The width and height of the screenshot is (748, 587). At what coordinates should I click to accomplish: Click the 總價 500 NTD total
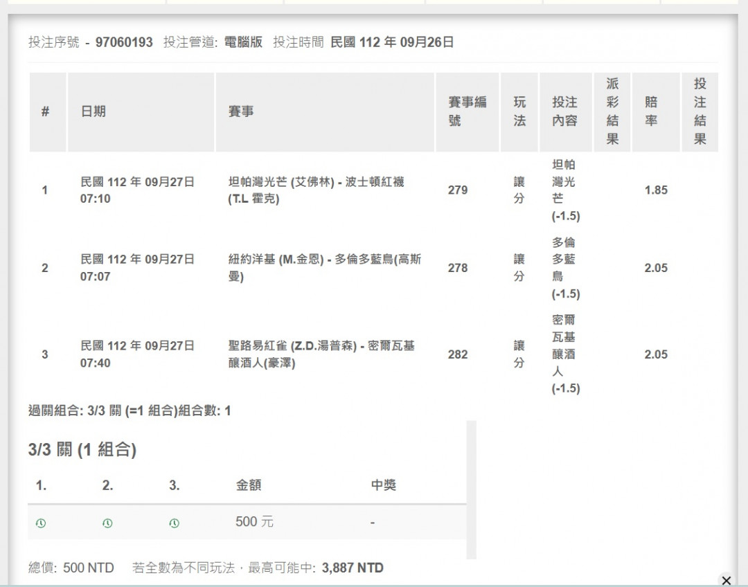coord(71,568)
